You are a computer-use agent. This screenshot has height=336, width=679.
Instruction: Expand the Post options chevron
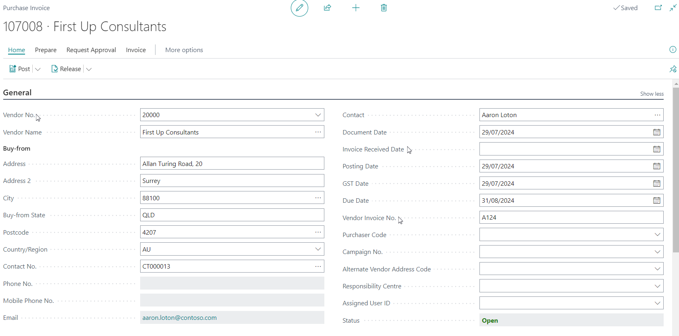38,69
